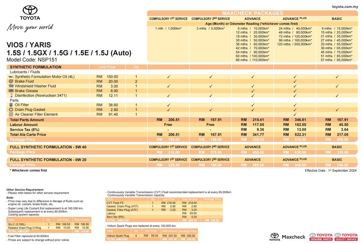Viewport: 363px width, 244px height.
Task: Click the Brake Fluid checkmark under Advance Plus
Action: tap(295, 81)
